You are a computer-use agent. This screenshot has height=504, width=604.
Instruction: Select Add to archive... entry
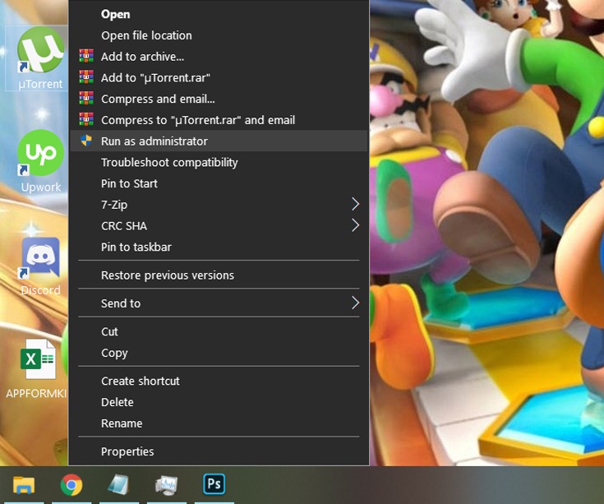(x=219, y=57)
